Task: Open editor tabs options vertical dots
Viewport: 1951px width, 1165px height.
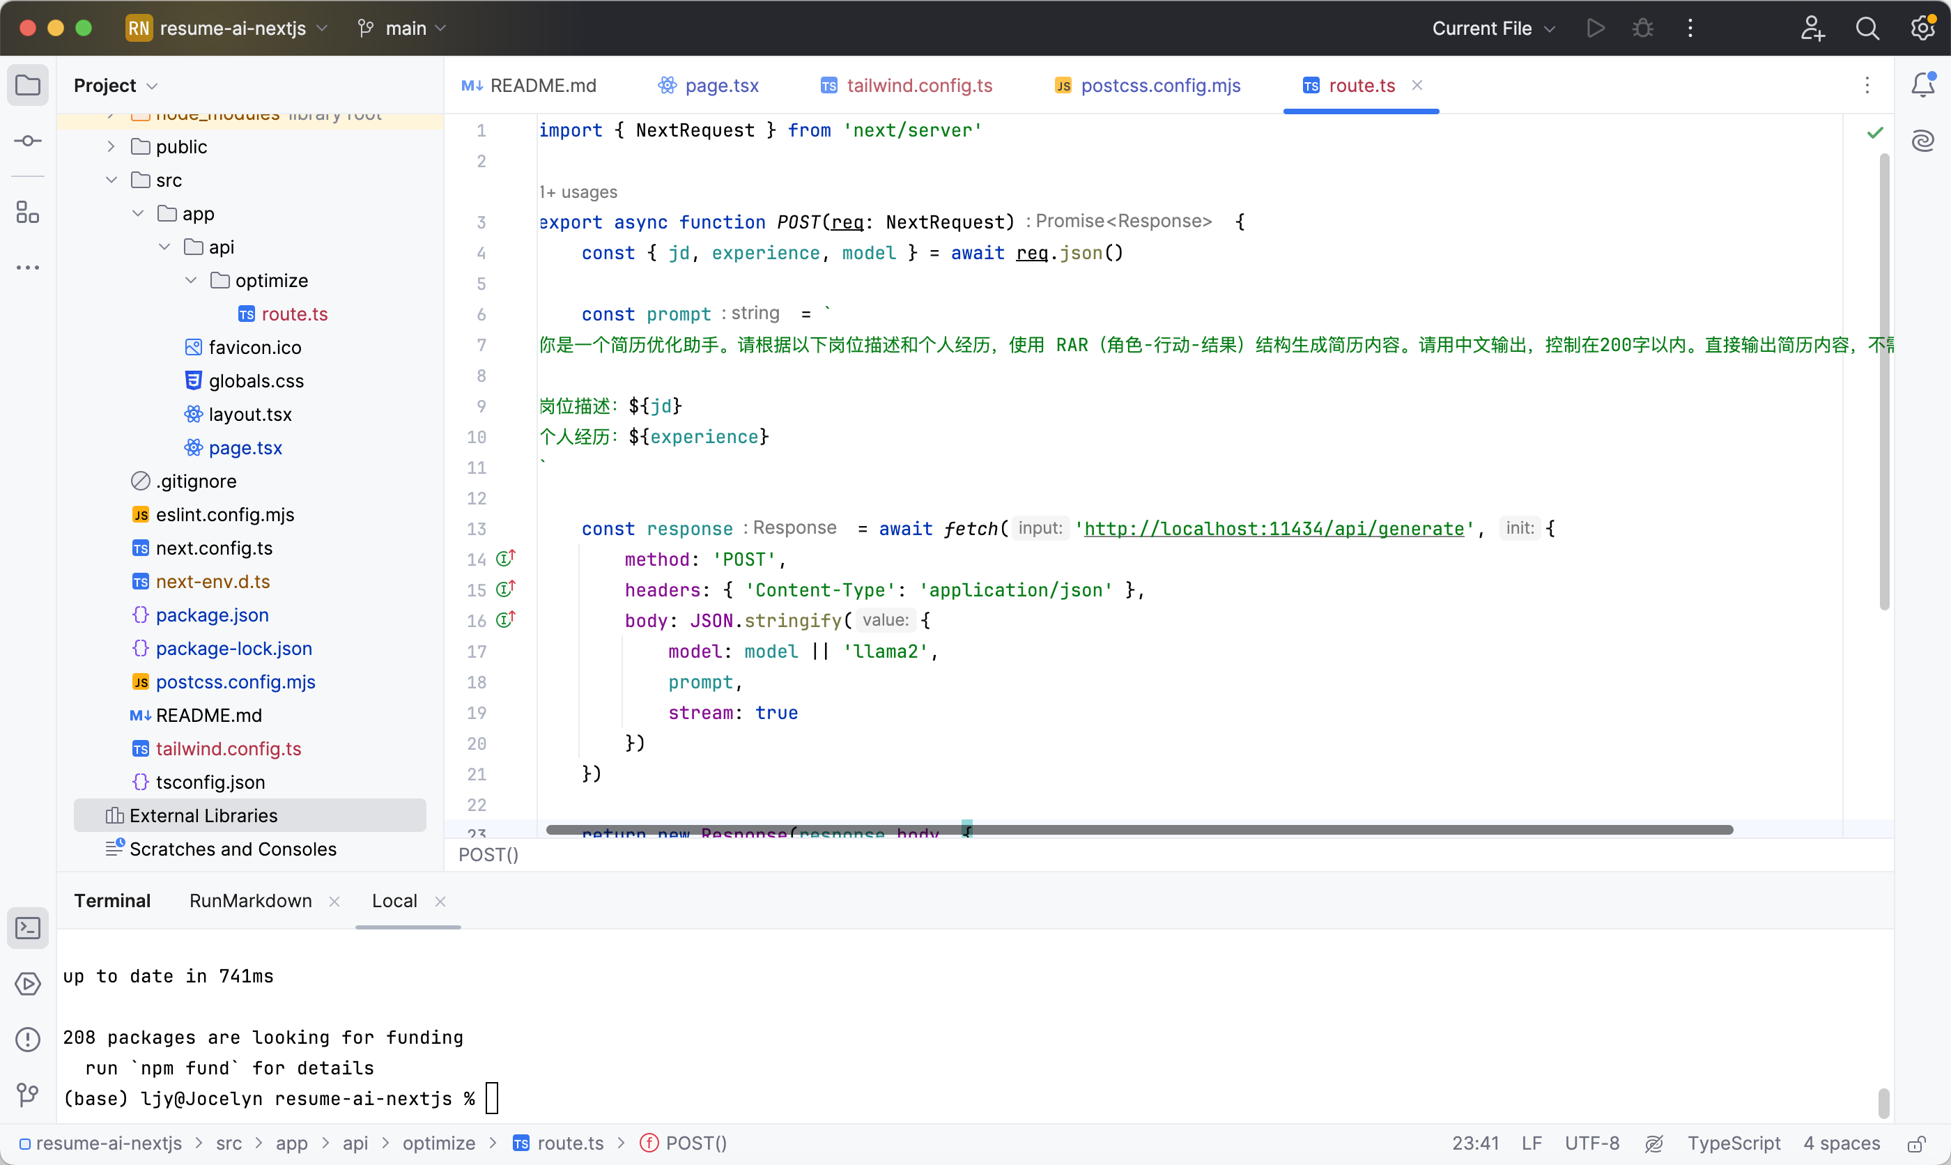Action: (x=1867, y=85)
